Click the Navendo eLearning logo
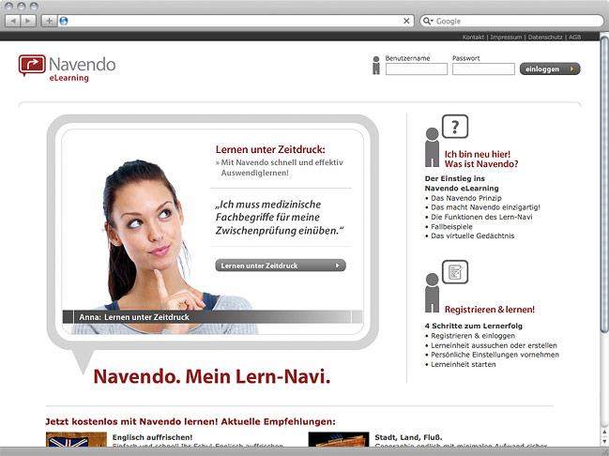609x456 pixels. [67, 68]
